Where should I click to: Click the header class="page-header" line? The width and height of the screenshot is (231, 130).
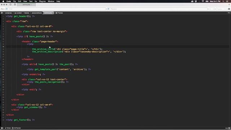[40, 42]
